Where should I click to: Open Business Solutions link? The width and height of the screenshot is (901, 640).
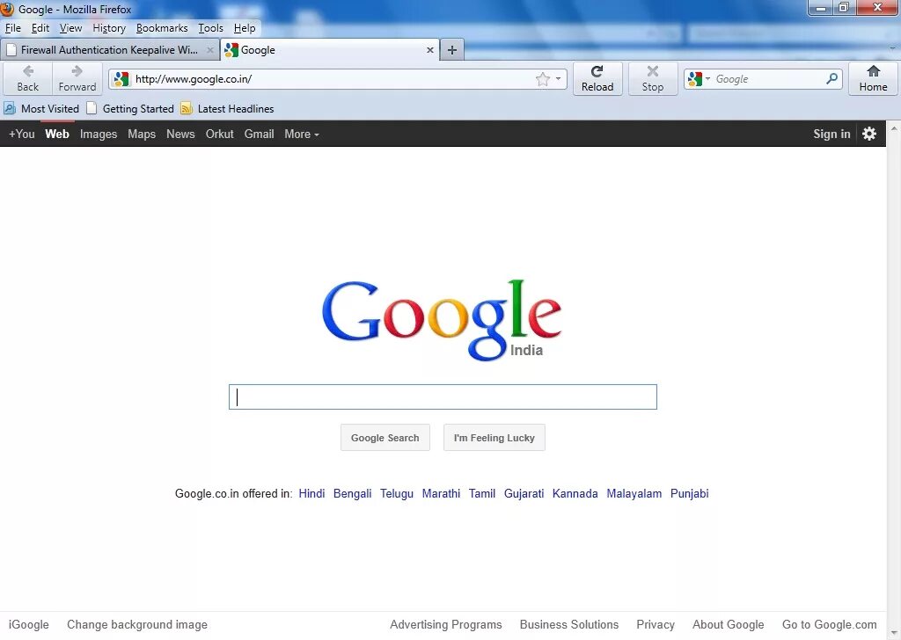(569, 624)
